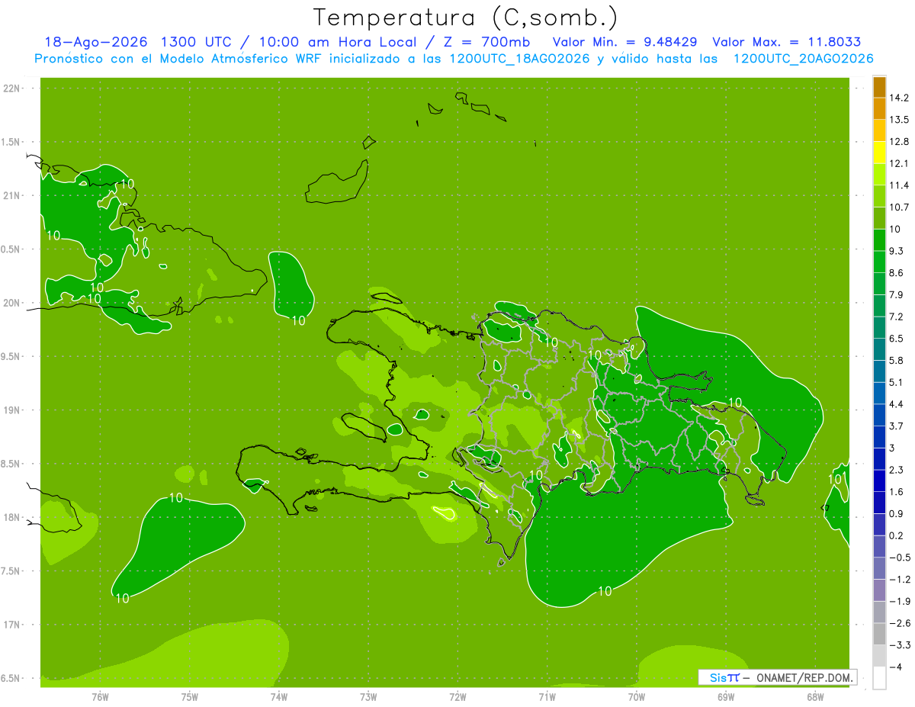The width and height of the screenshot is (915, 707).
Task: Click the "22N" latitude label
Action: point(12,88)
